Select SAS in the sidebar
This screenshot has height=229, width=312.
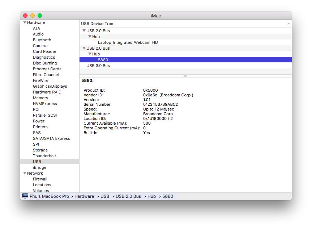37,133
